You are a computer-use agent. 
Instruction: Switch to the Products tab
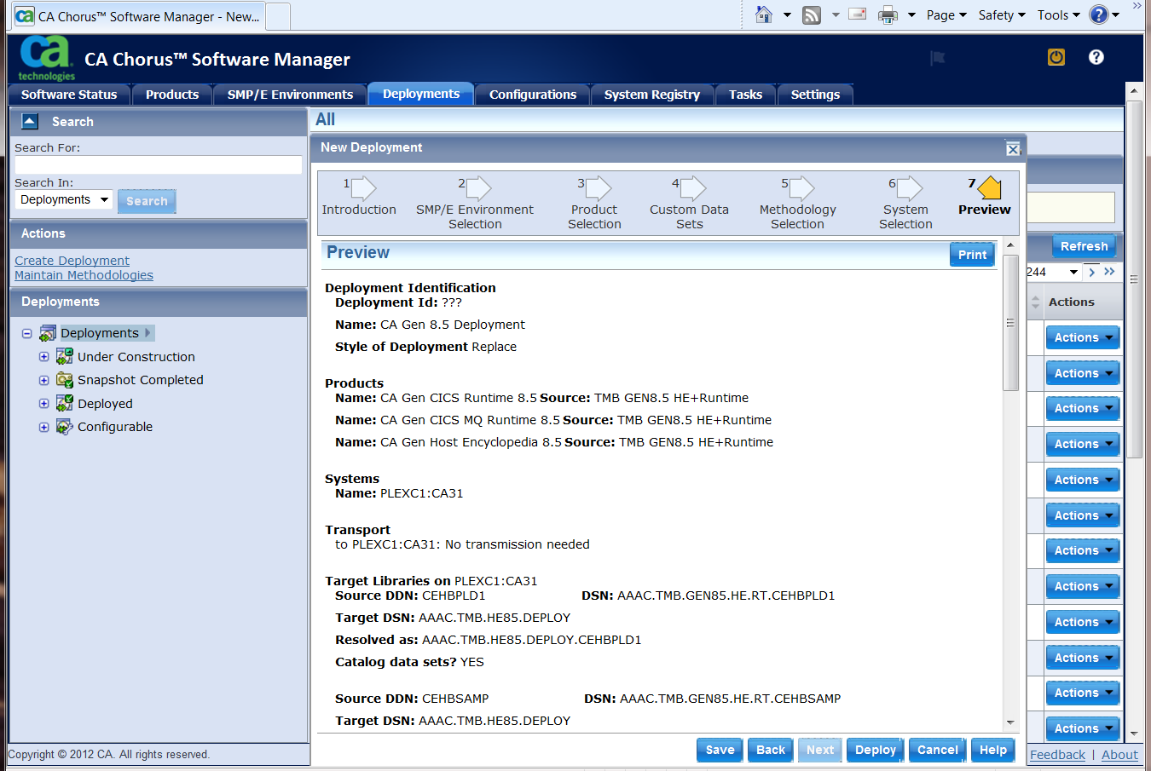coord(172,95)
